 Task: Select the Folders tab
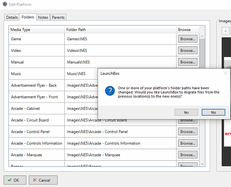tap(28, 17)
